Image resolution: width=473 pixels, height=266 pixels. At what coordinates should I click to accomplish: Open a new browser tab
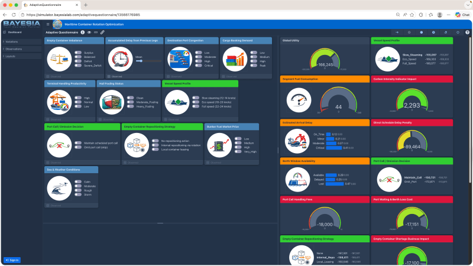pyautogui.click(x=86, y=5)
